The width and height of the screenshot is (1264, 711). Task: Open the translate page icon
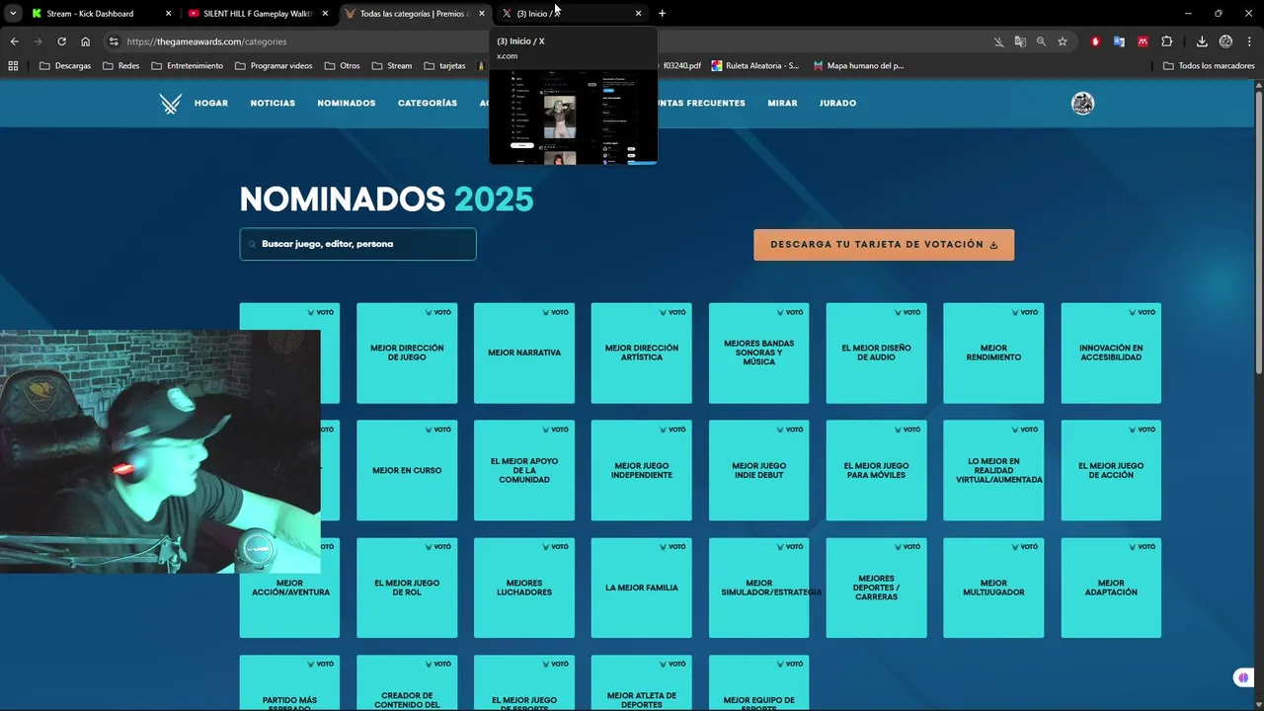tap(1020, 41)
